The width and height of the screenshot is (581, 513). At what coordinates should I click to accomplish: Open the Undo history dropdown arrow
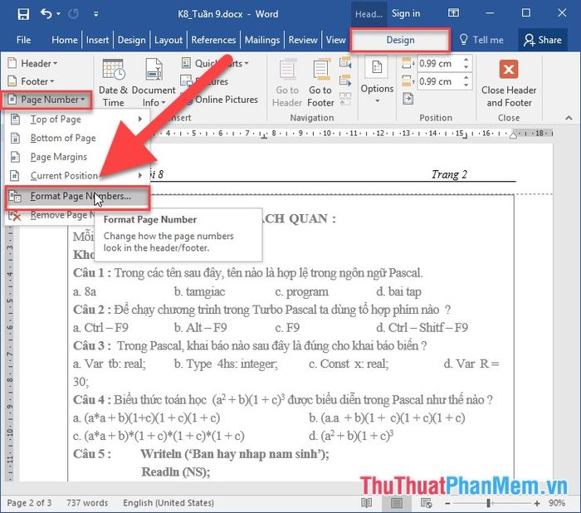59,14
